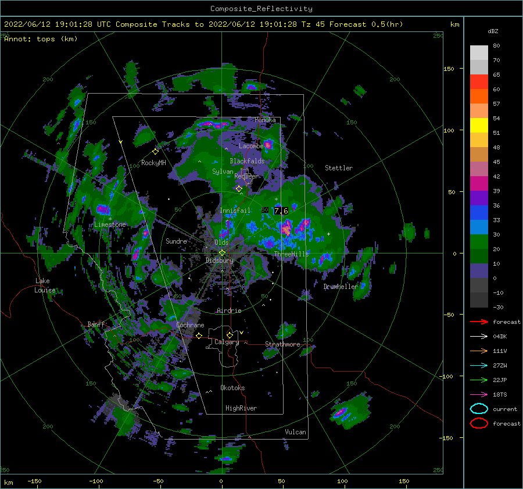
Task: Click the Lacombe city label
Action: pyautogui.click(x=251, y=146)
